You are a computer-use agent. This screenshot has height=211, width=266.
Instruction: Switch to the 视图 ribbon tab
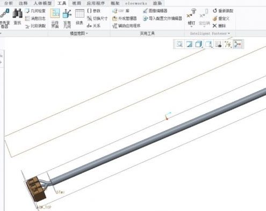76,3
